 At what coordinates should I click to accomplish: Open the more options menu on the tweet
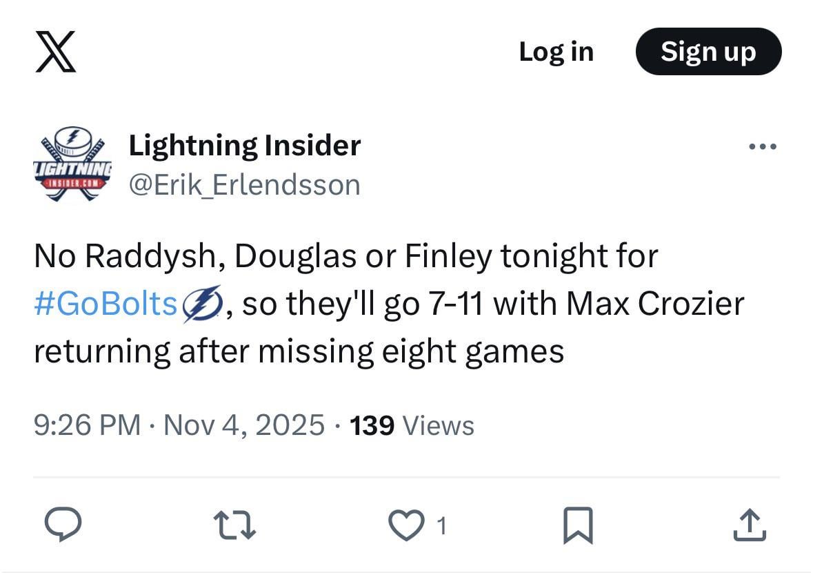pos(763,146)
